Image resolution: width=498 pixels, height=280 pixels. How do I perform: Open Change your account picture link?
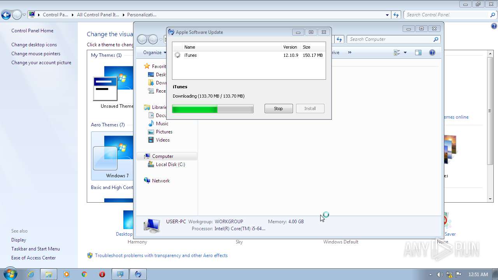(41, 63)
